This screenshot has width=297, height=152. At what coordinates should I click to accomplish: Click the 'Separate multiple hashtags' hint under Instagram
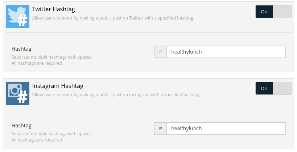[x=52, y=134]
